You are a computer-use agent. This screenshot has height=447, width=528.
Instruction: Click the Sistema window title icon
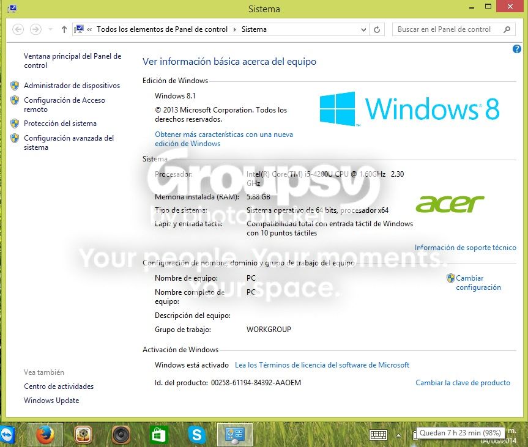coord(12,9)
